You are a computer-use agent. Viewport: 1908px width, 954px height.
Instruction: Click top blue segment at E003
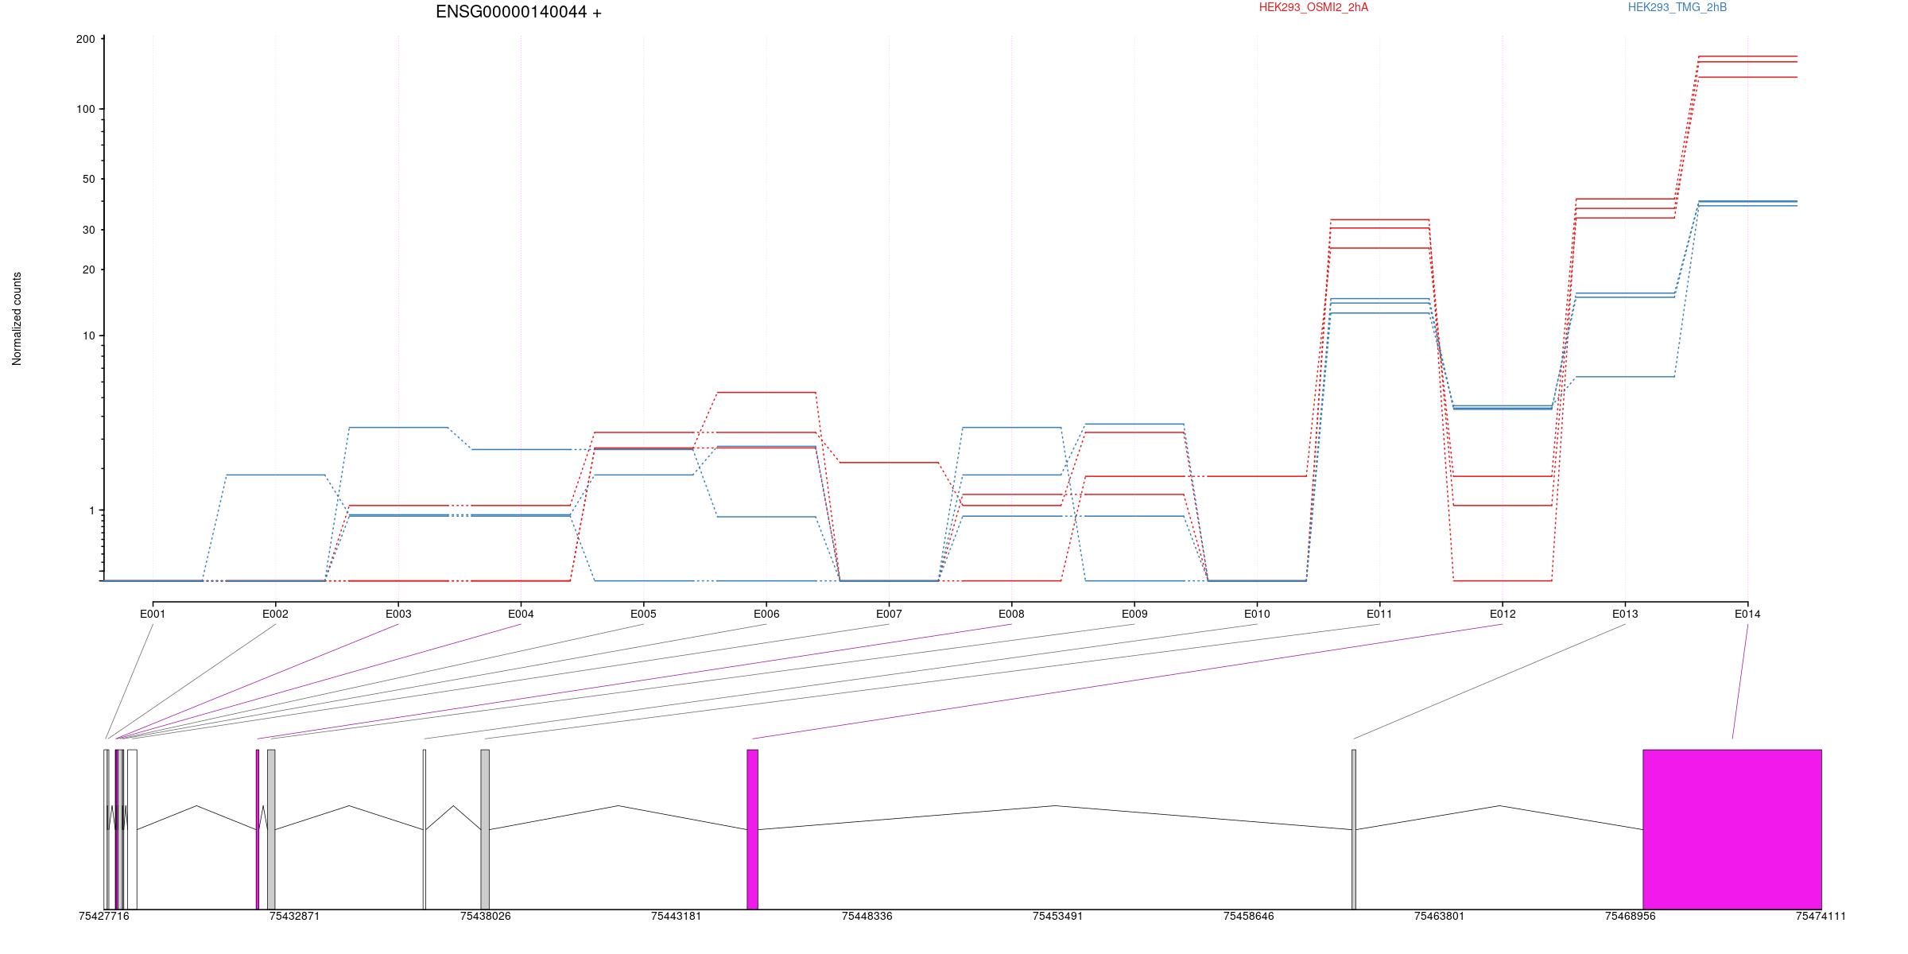point(398,428)
